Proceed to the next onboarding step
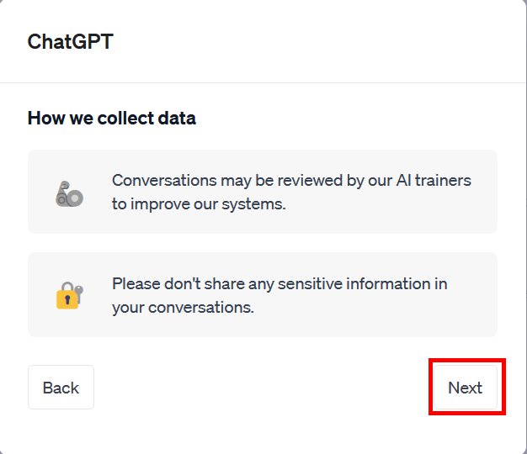 tap(466, 388)
